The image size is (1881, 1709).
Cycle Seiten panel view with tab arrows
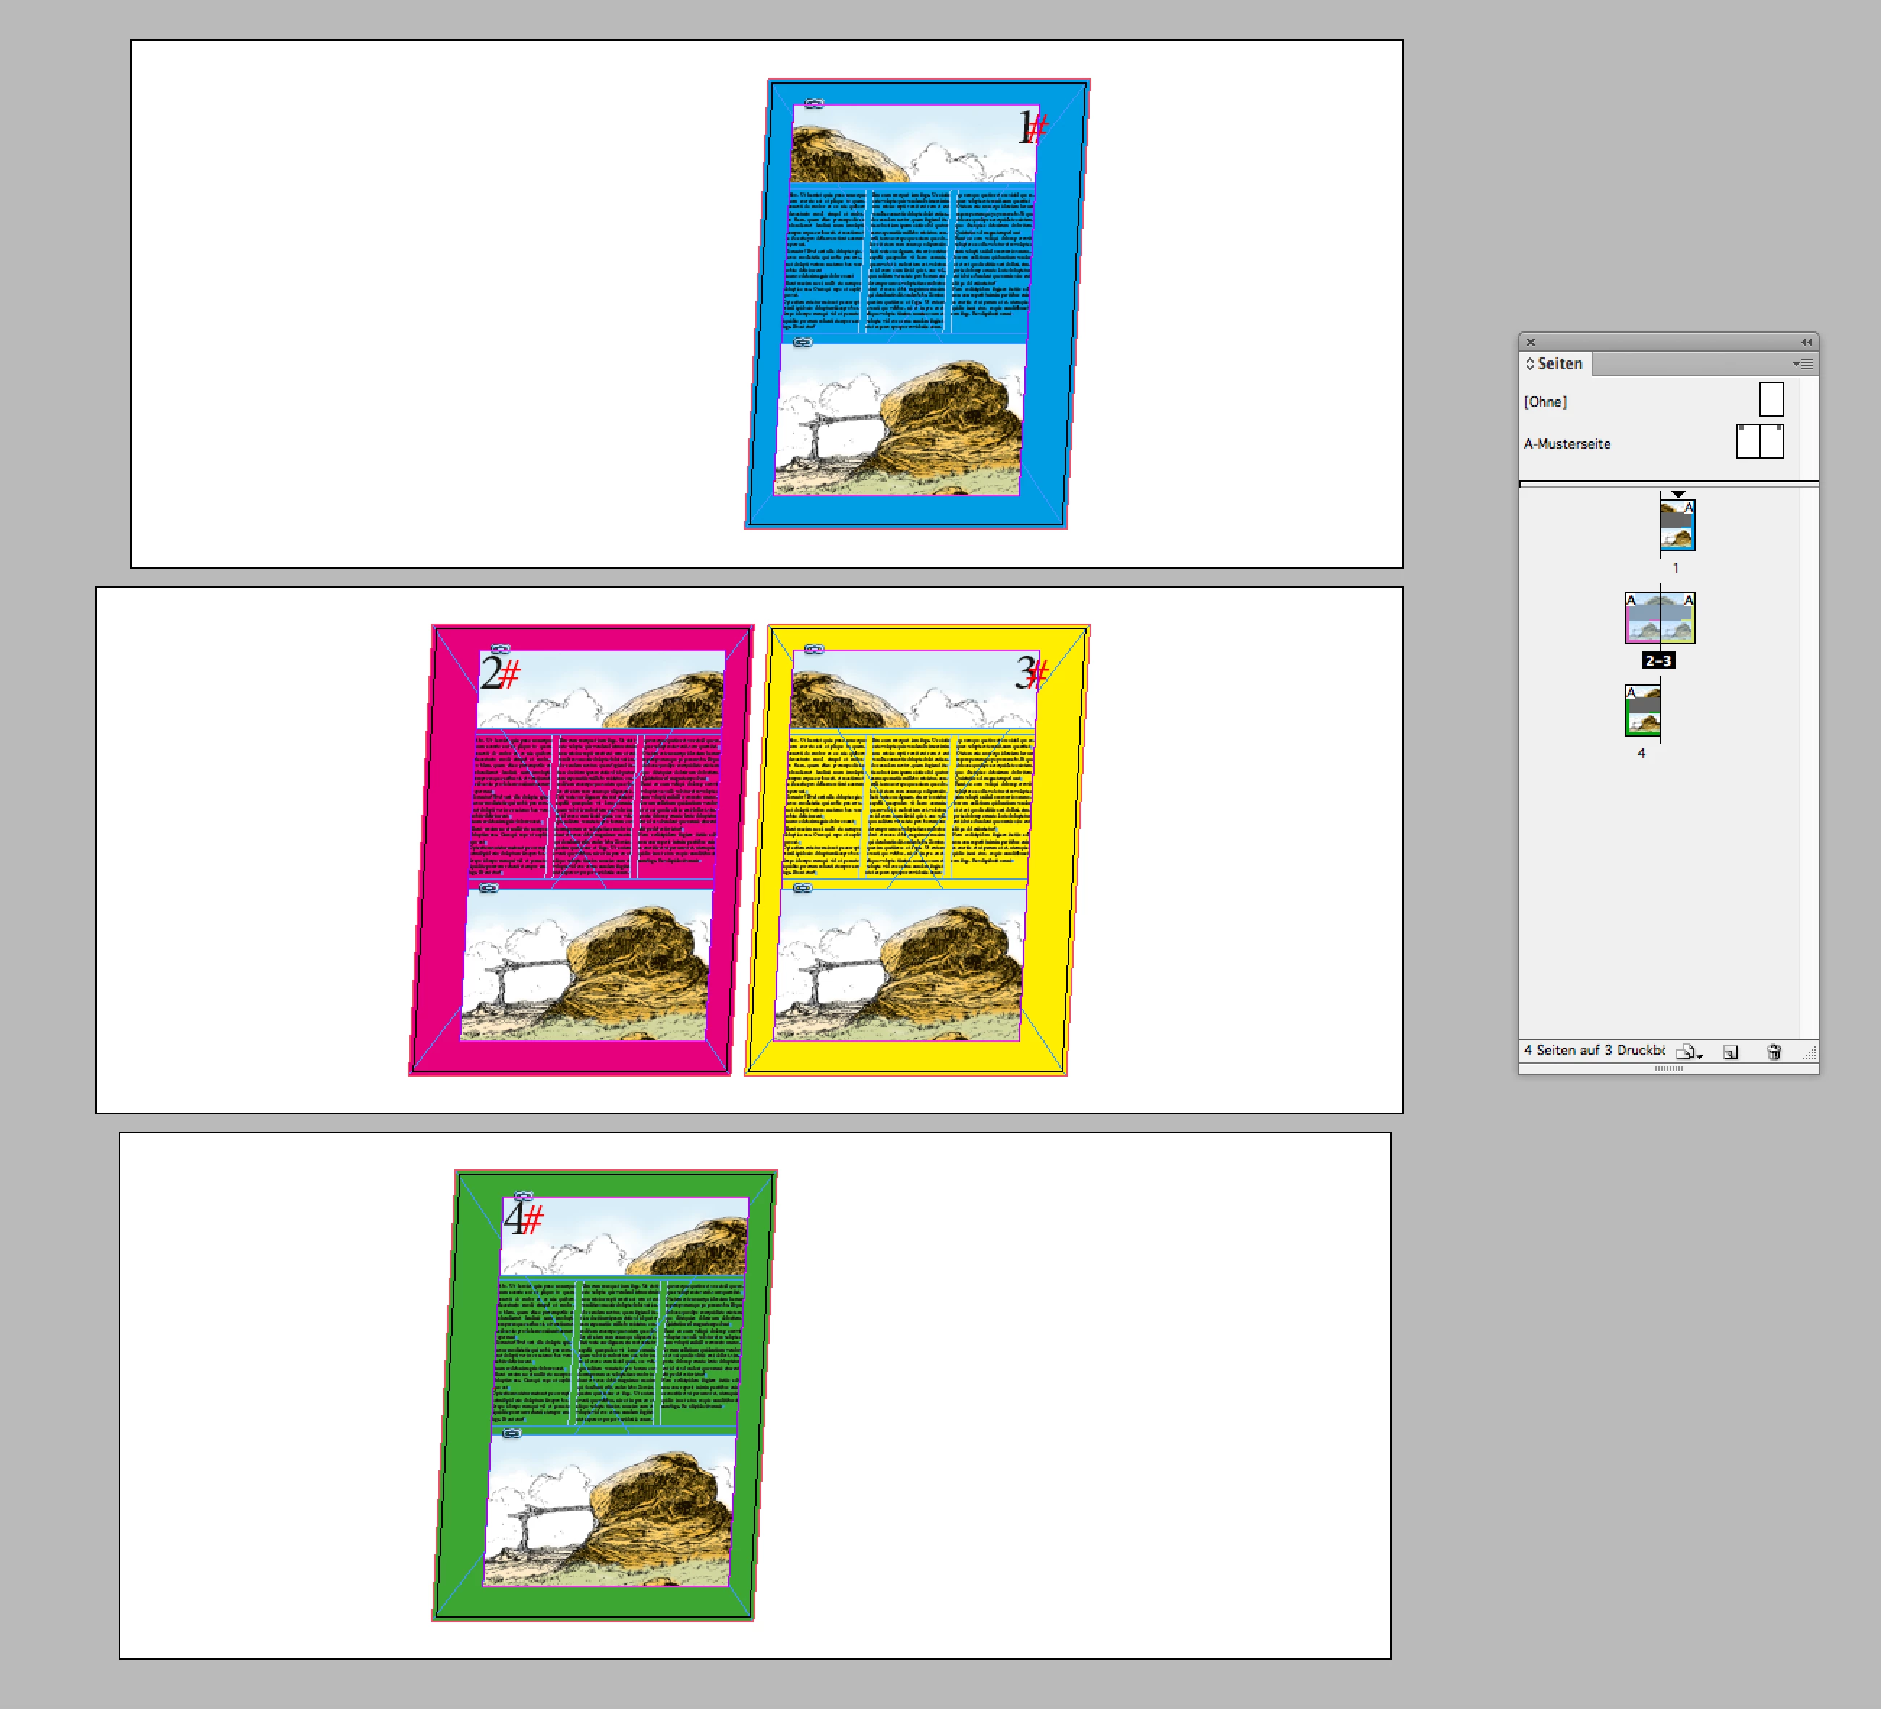1530,364
